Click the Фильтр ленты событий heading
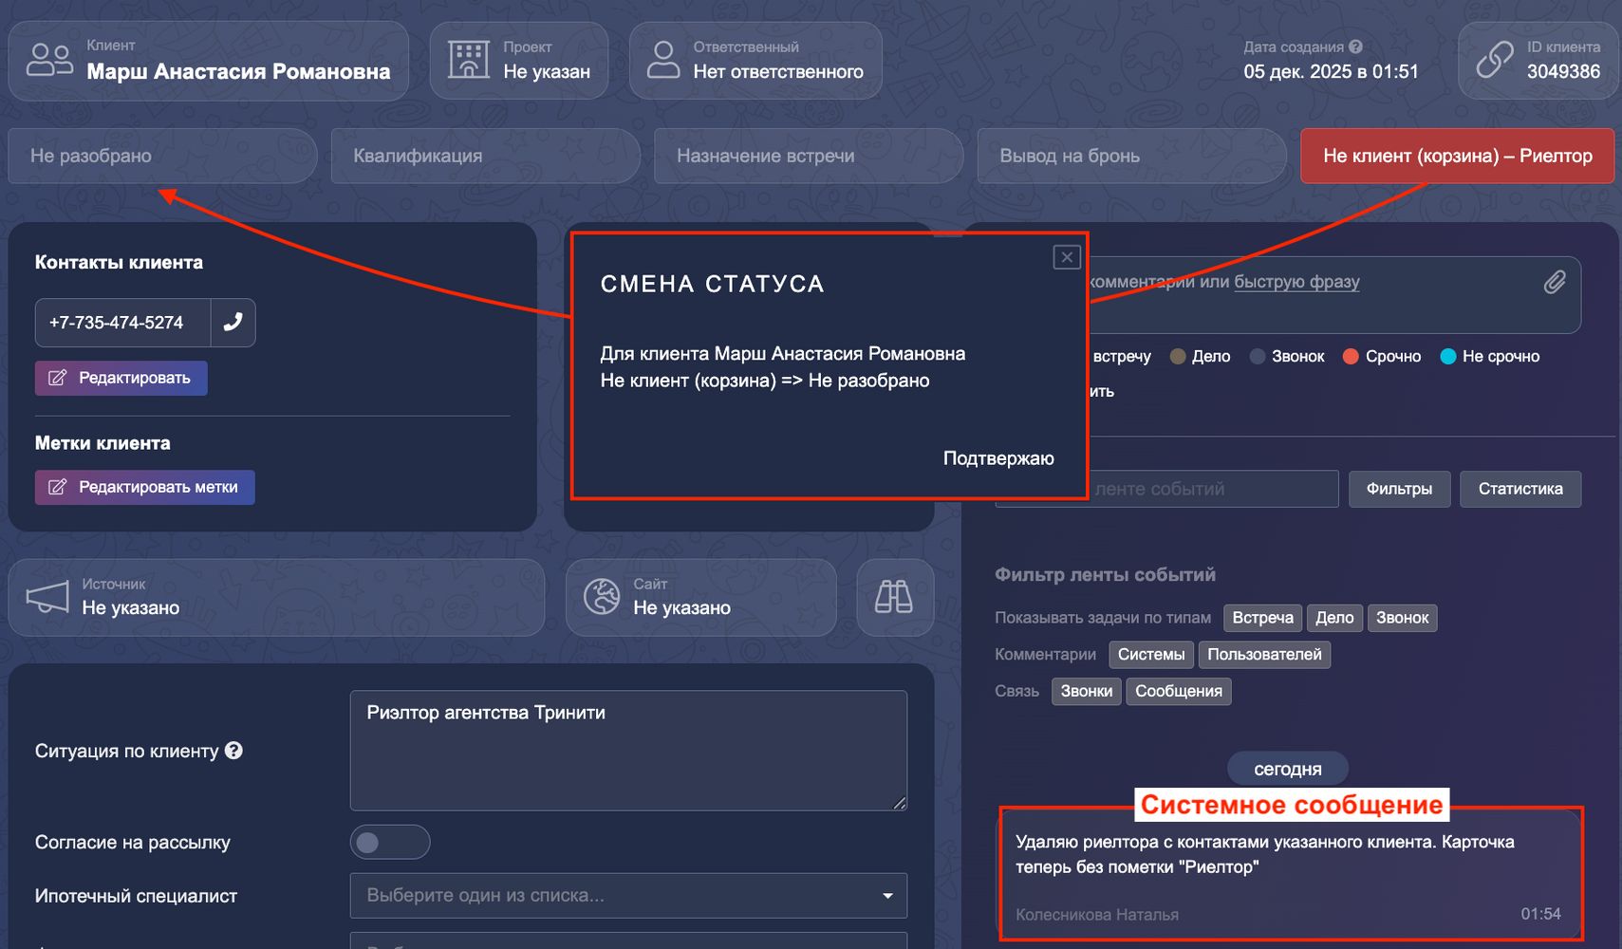 1105,575
